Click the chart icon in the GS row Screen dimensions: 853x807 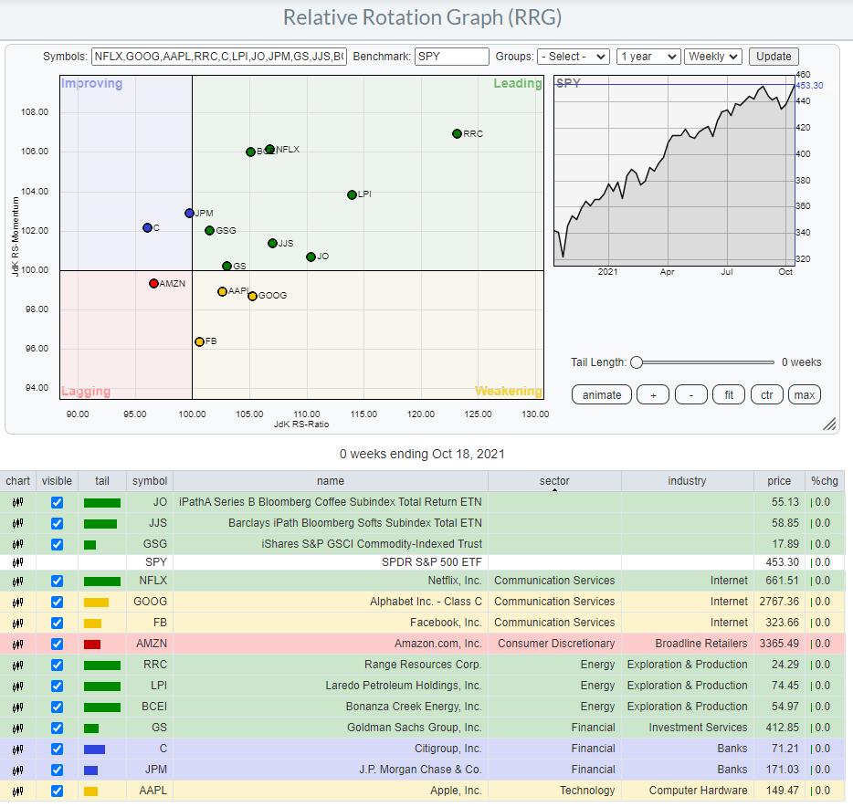click(x=17, y=728)
